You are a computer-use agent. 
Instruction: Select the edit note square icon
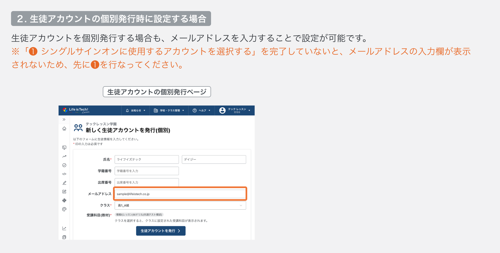pyautogui.click(x=64, y=192)
